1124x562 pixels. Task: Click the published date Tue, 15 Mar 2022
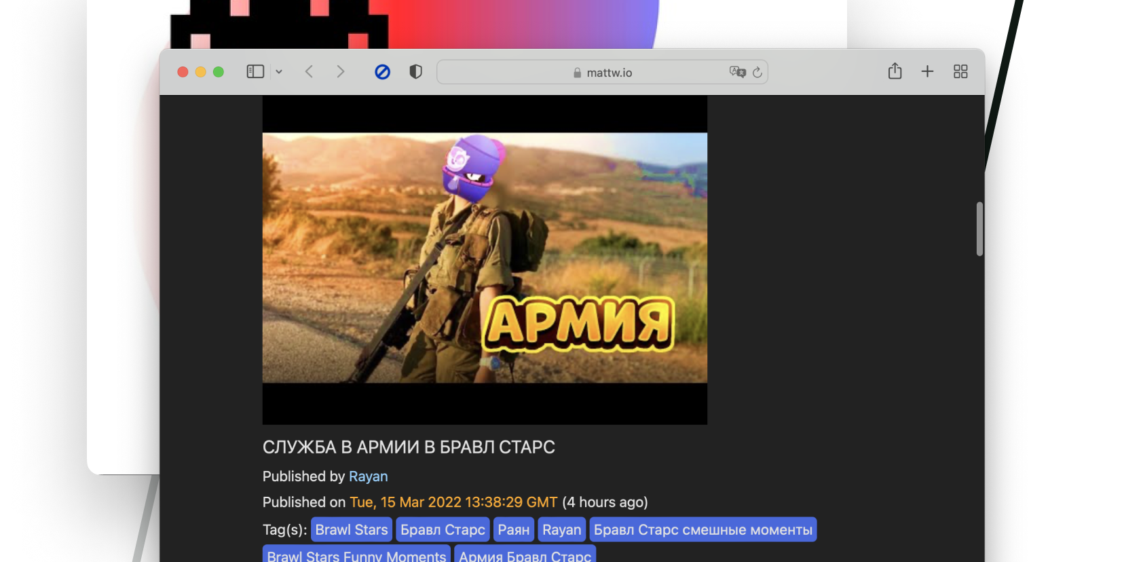click(x=453, y=502)
